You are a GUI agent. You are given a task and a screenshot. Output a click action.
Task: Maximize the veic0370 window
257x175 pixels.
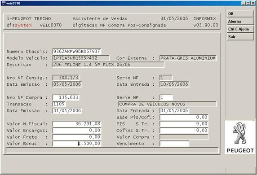(x=248, y=3)
